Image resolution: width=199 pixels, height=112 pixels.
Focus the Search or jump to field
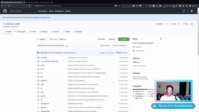[x=22, y=11]
